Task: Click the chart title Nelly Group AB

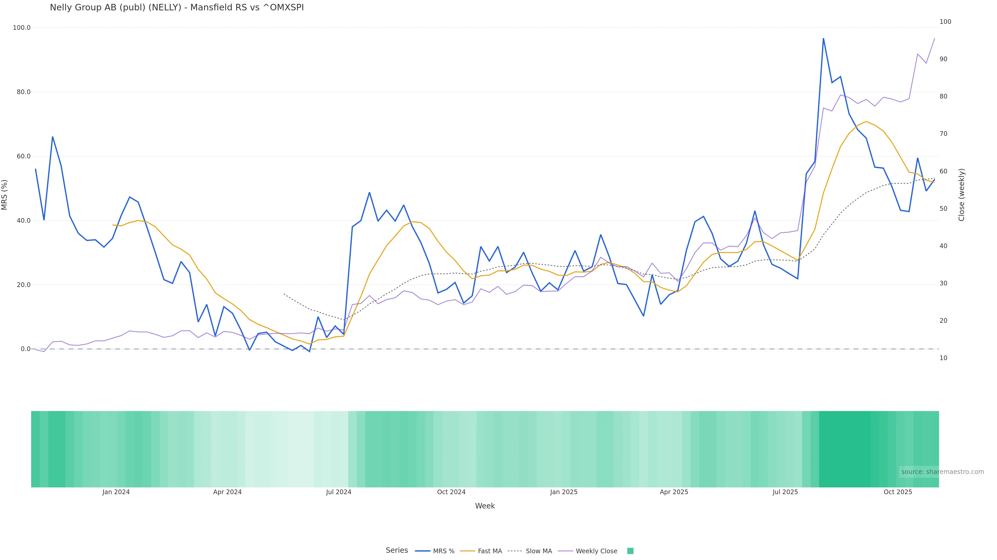Action: click(177, 7)
